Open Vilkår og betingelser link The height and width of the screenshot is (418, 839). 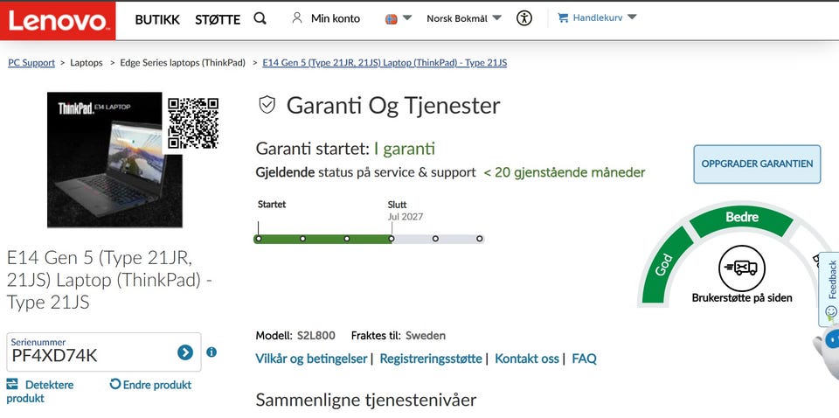[x=311, y=359]
